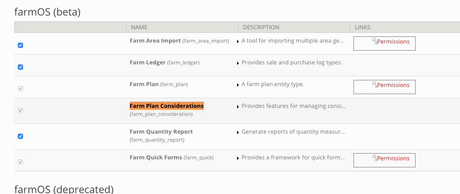
Task: Toggle the Farm Ledger module checkbox
Action: tap(20, 67)
